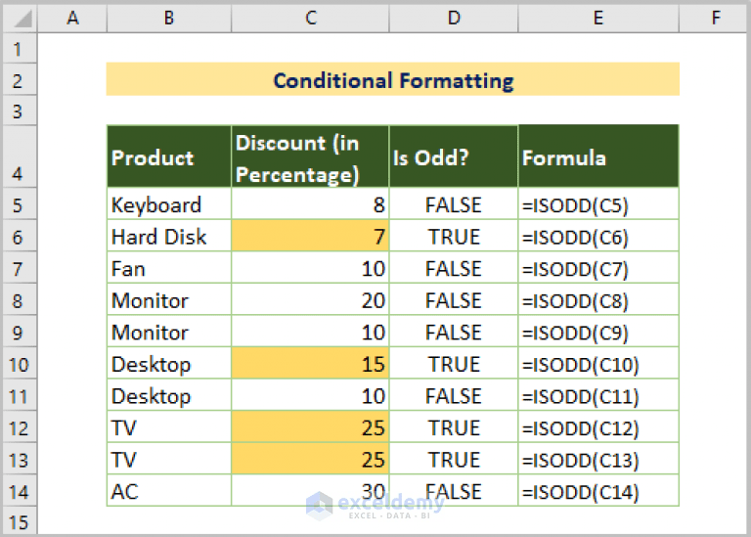Image resolution: width=751 pixels, height=537 pixels.
Task: Click TRUE in row 12
Action: click(454, 427)
